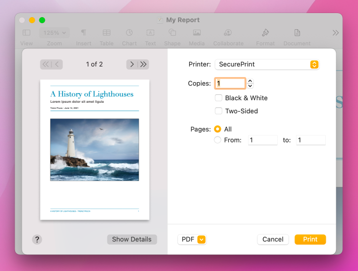
Task: Decrease copies with the stepper down arrow
Action: click(x=250, y=86)
